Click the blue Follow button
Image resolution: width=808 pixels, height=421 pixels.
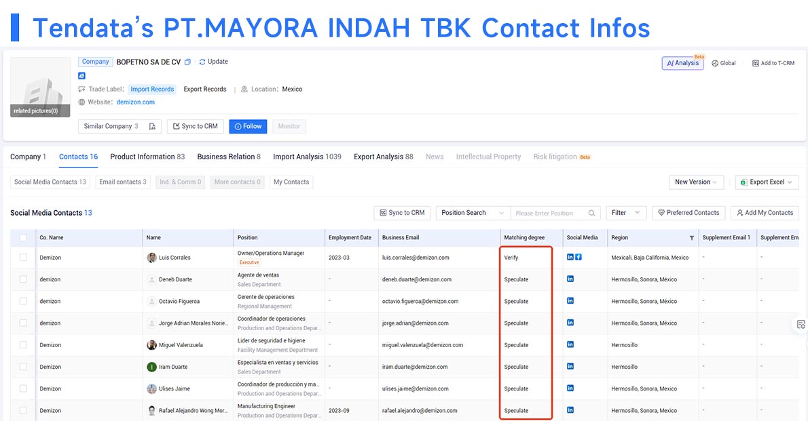(x=248, y=127)
